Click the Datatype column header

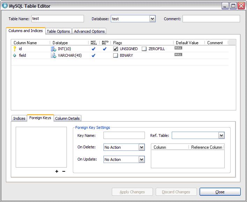pyautogui.click(x=69, y=43)
